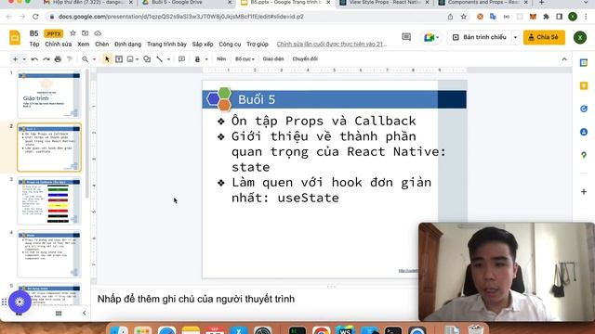
Task: Expand the line type dropdown
Action: pos(168,59)
